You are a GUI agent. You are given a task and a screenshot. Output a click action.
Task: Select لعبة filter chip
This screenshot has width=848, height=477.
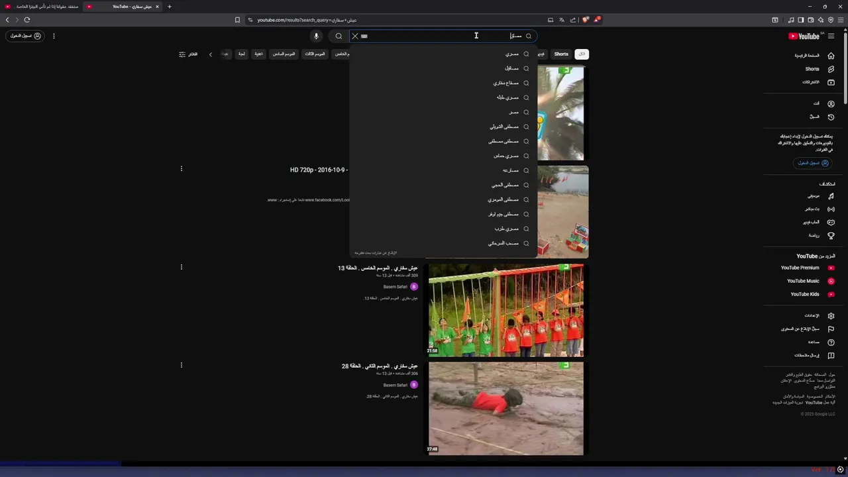(242, 54)
